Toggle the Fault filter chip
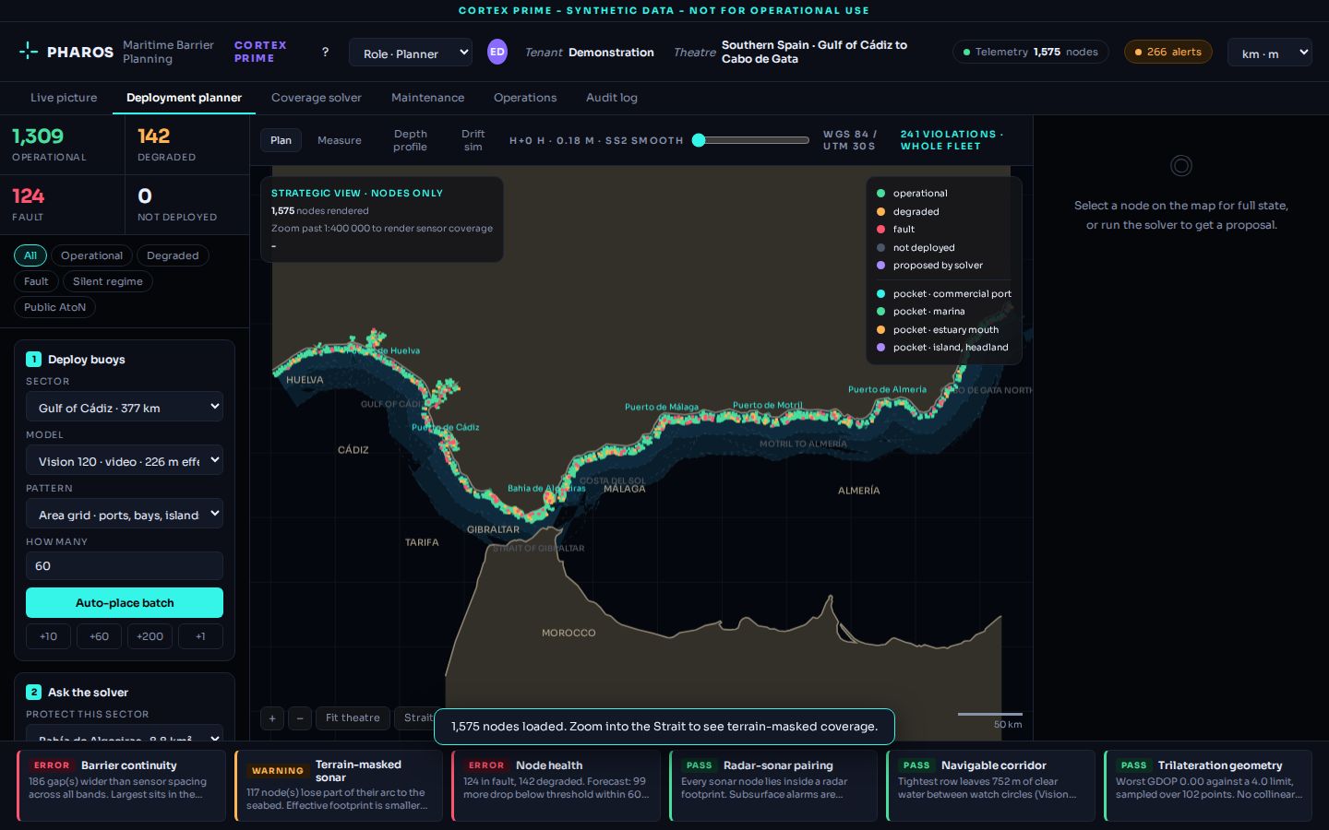Viewport: 1329px width, 830px height. tap(36, 281)
